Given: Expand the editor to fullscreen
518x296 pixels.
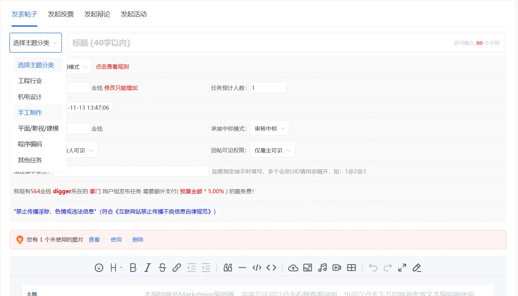Looking at the screenshot, I should pyautogui.click(x=402, y=268).
